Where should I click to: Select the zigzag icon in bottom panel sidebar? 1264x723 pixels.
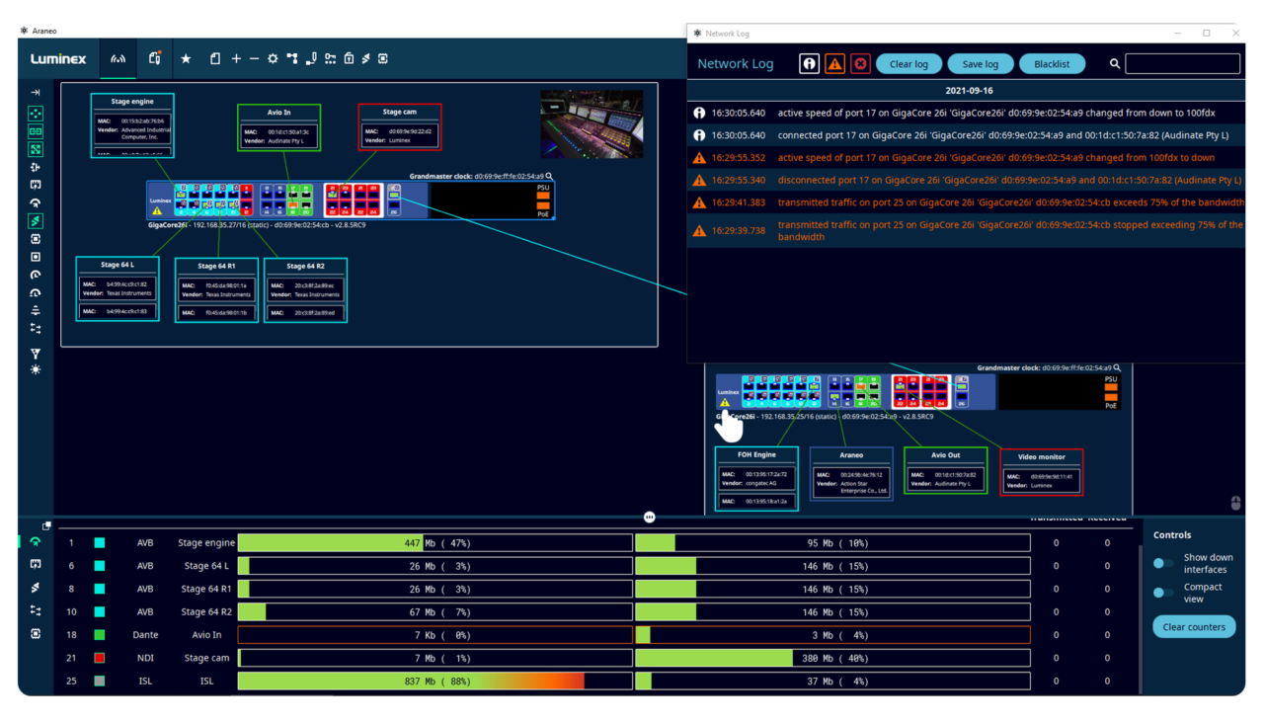[36, 588]
